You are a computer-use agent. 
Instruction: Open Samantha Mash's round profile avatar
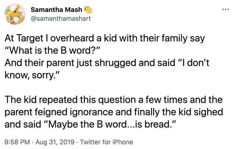tap(15, 14)
